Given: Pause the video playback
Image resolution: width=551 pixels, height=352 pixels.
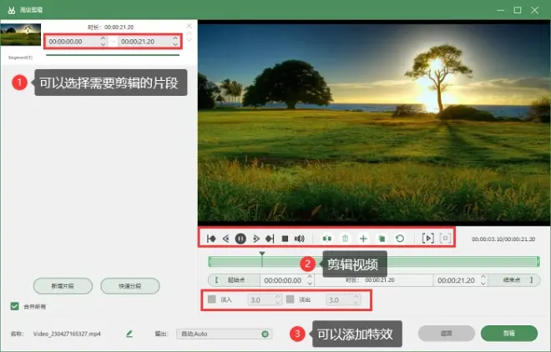Looking at the screenshot, I should 240,239.
